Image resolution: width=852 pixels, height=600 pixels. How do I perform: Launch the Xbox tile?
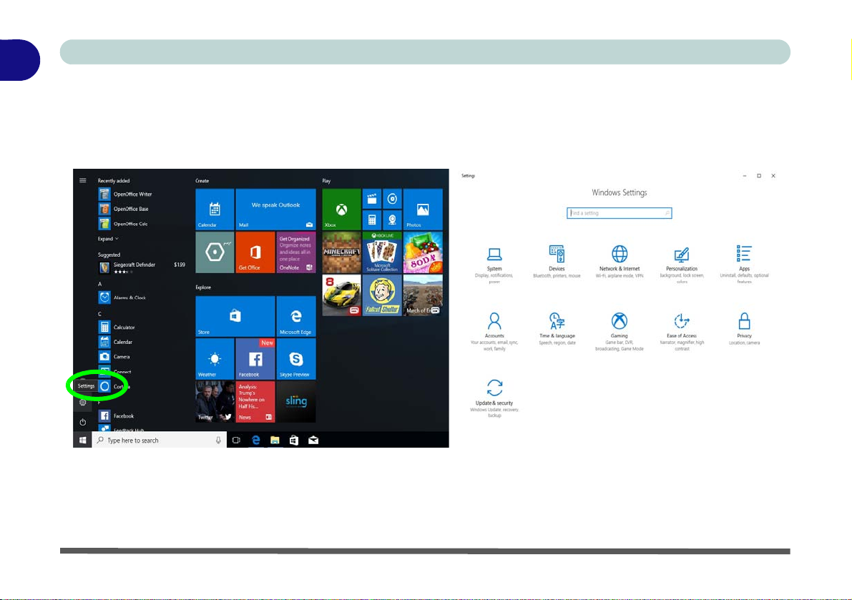341,209
